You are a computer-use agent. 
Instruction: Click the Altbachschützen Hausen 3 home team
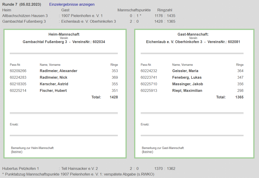(25, 16)
